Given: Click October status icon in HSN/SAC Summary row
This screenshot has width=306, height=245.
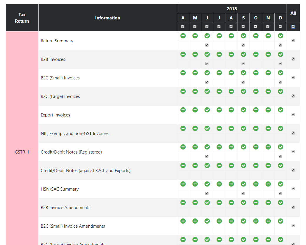Looking at the screenshot, I should [256, 184].
